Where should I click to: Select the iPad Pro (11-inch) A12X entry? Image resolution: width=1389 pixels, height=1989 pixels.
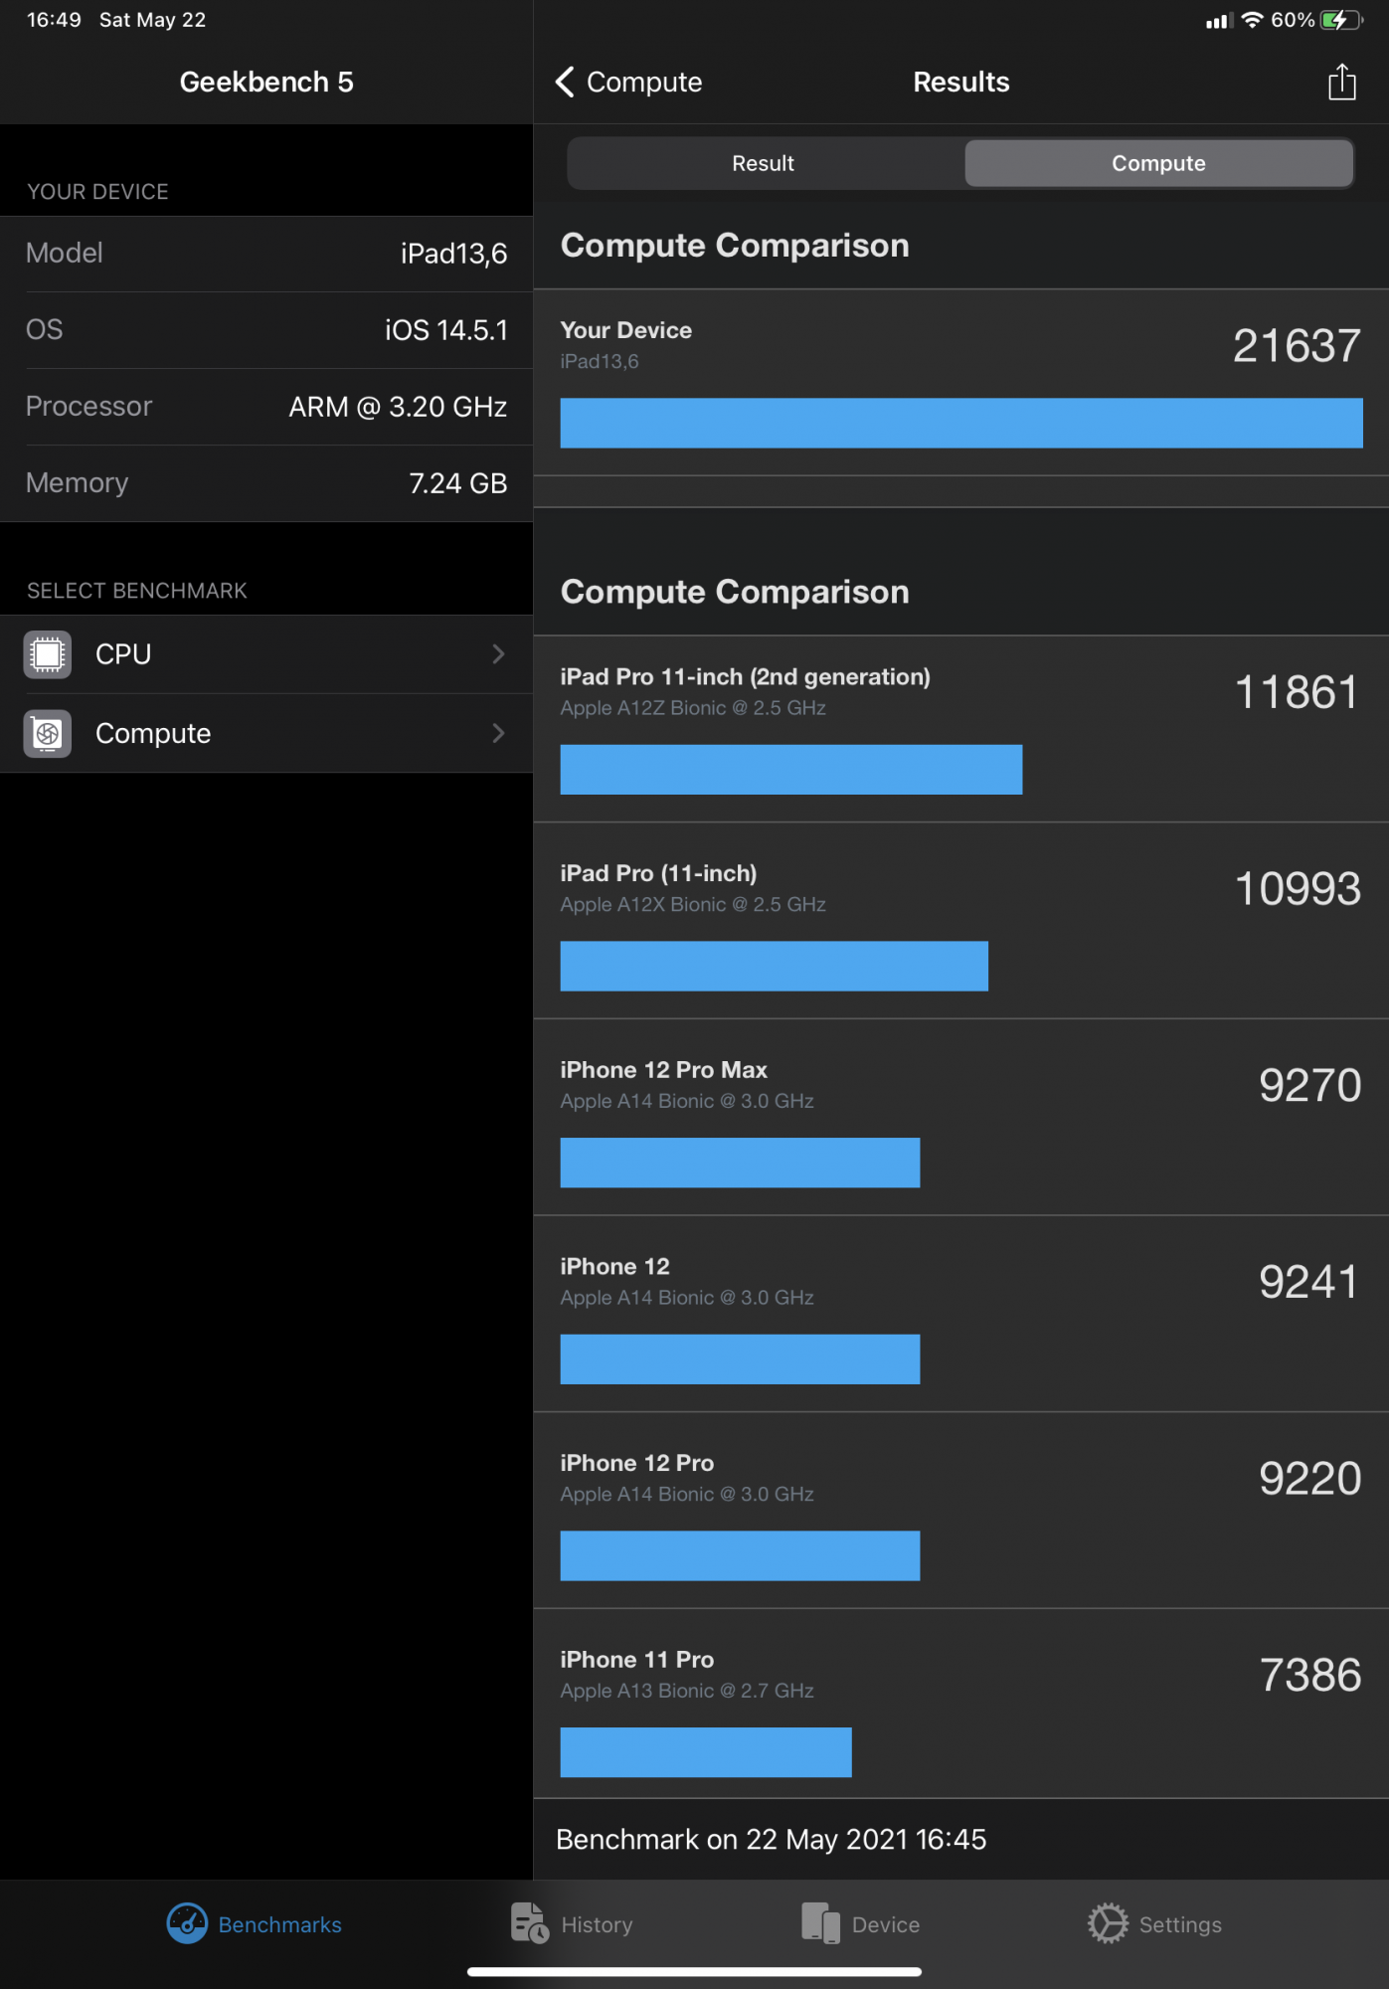coord(960,921)
